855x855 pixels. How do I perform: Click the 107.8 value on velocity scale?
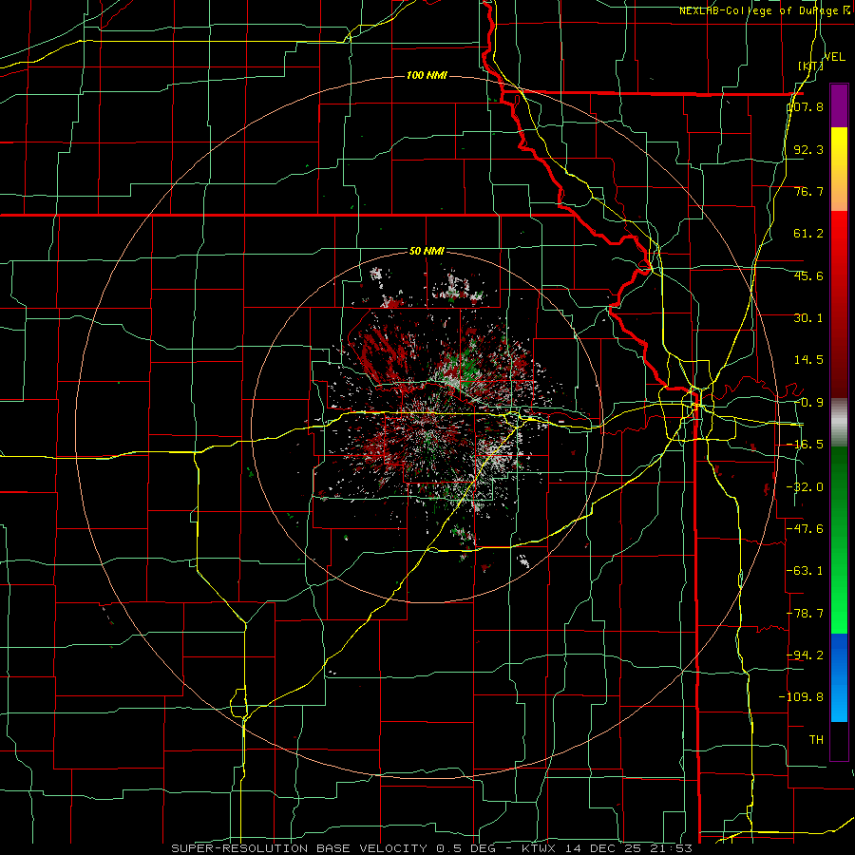point(806,106)
